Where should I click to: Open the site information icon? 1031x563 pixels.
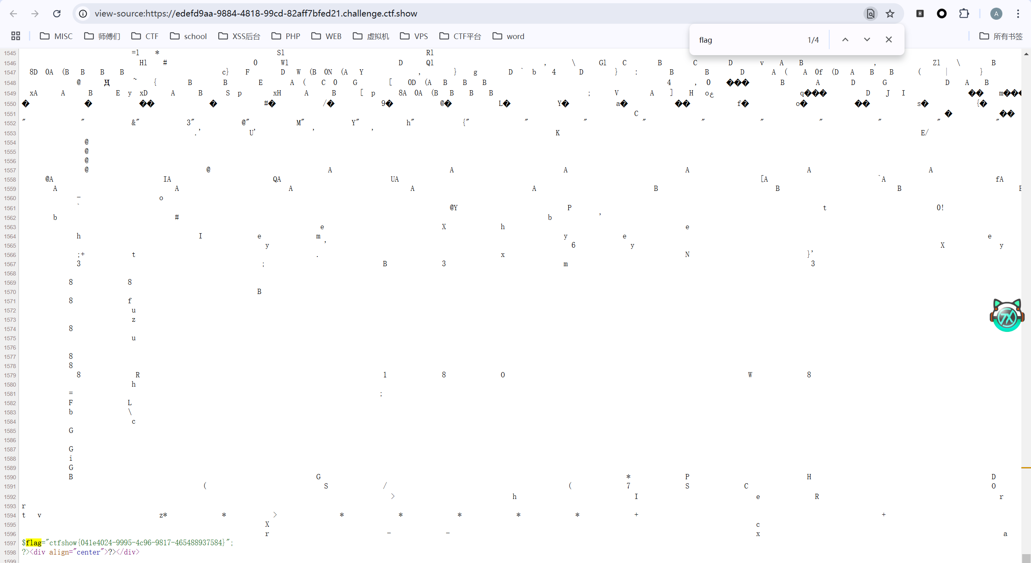(83, 14)
